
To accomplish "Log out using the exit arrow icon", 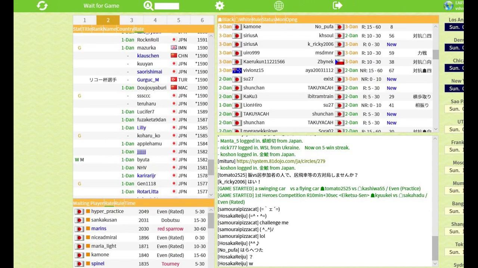I will click(x=338, y=5).
